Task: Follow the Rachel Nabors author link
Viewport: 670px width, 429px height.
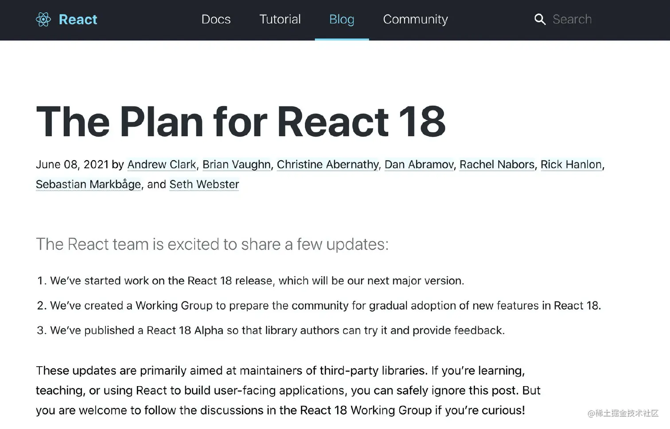Action: [x=497, y=165]
